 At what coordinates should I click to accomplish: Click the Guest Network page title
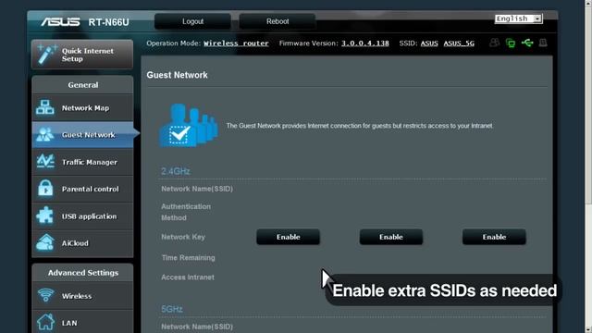[x=177, y=75]
